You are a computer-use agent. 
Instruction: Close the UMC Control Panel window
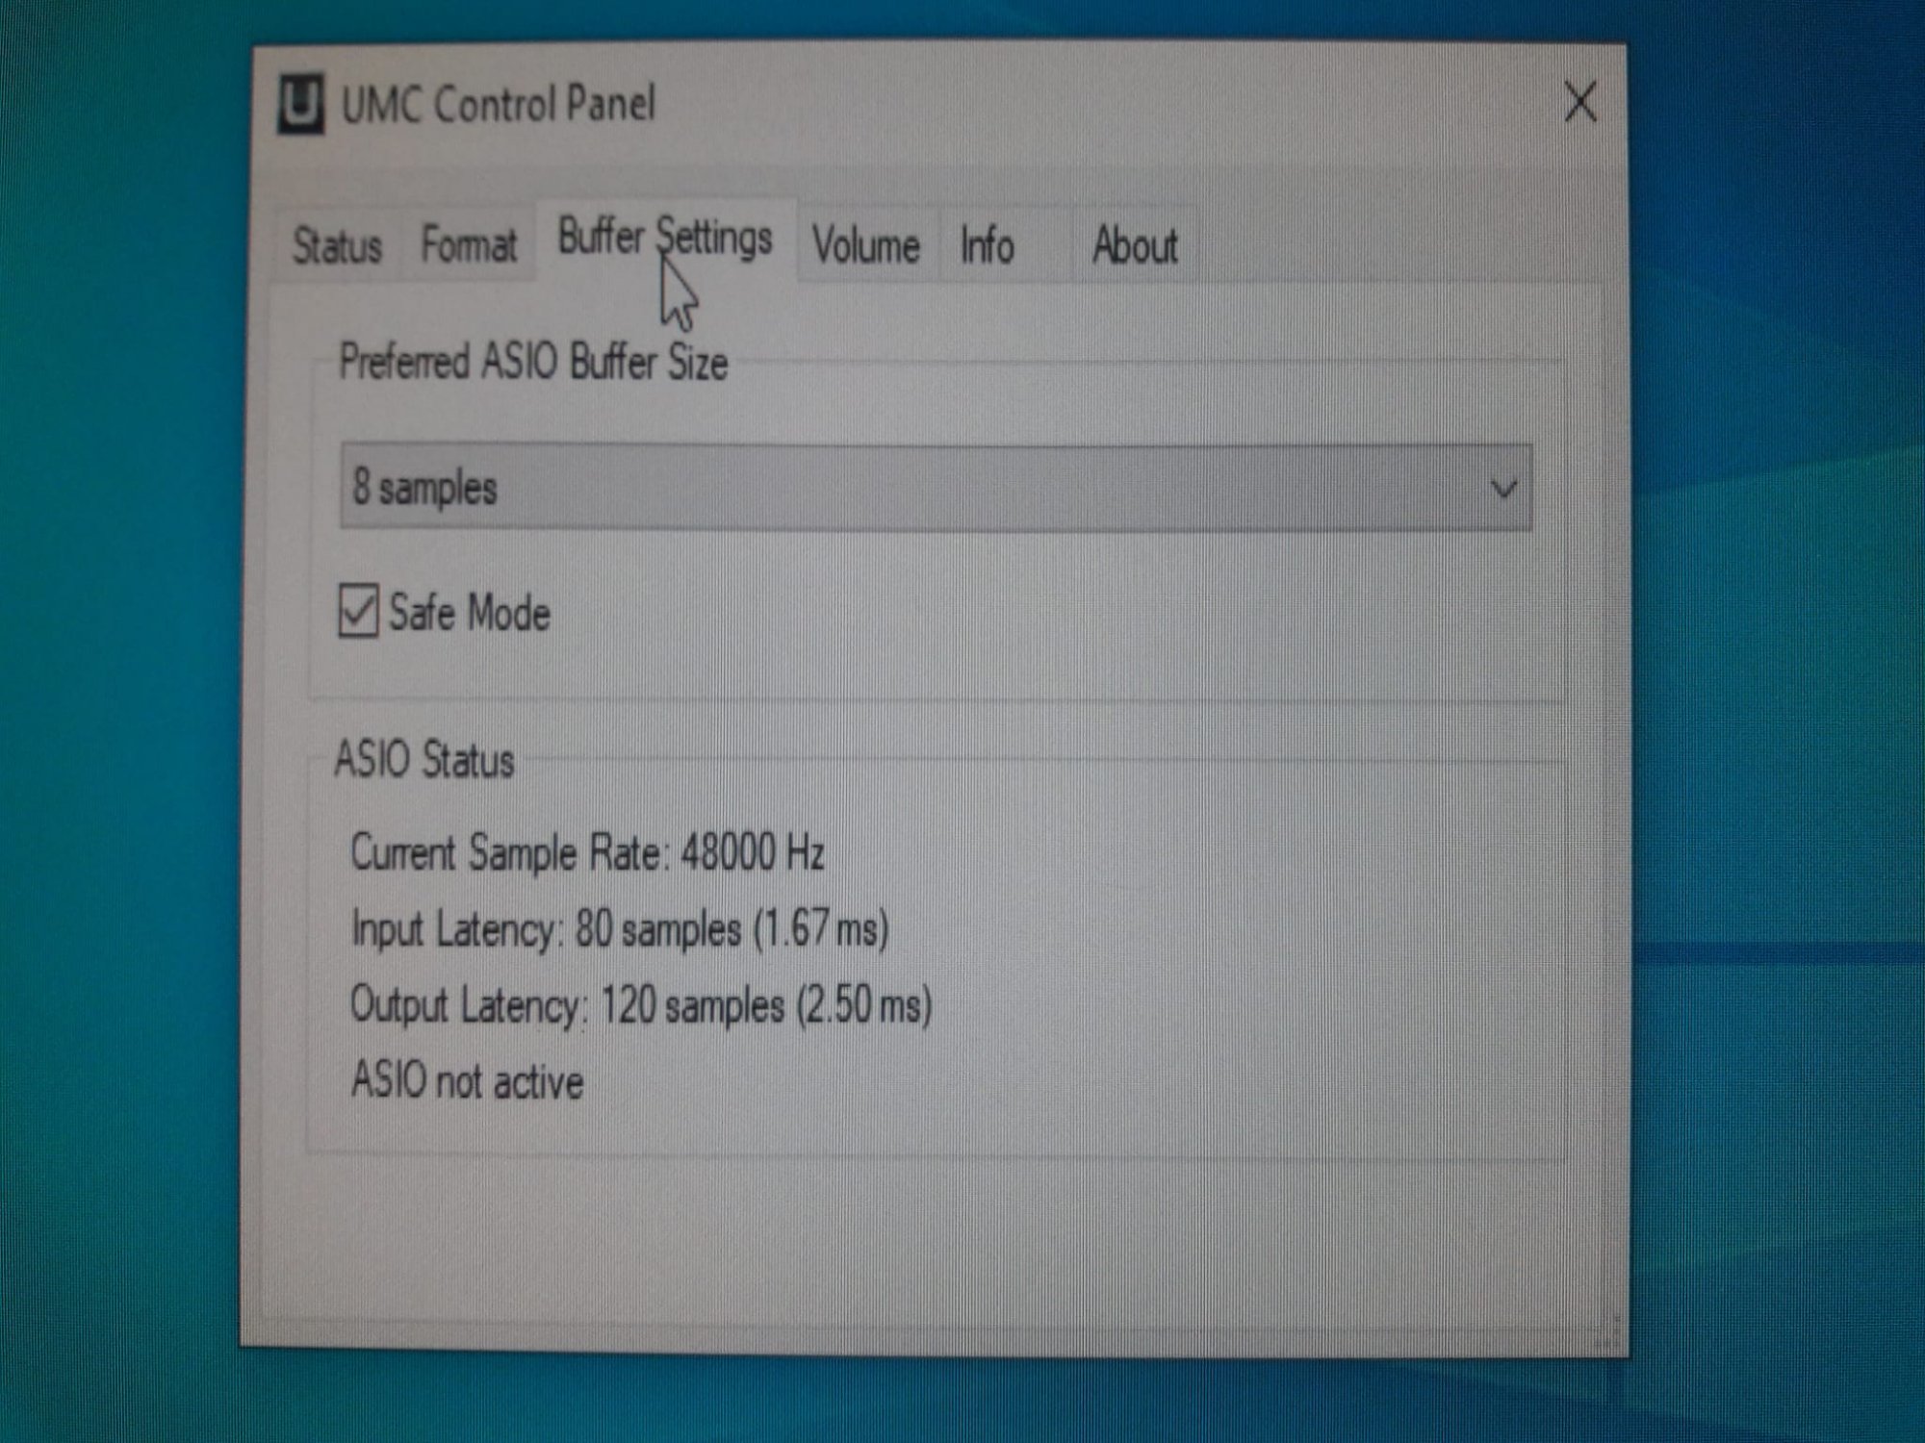pyautogui.click(x=1580, y=102)
